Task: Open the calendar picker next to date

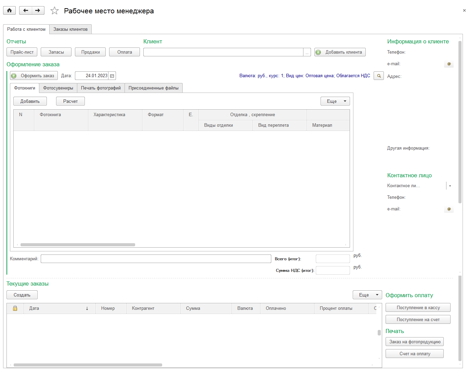Action: pos(112,76)
